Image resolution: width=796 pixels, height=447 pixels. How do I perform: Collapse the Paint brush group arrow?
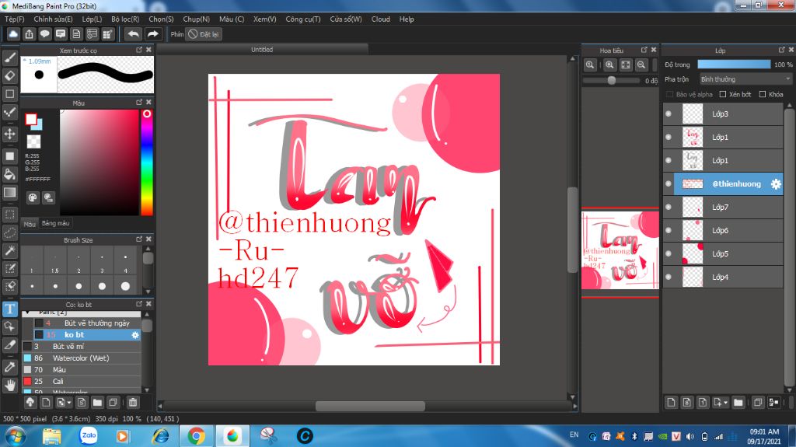[x=27, y=313]
